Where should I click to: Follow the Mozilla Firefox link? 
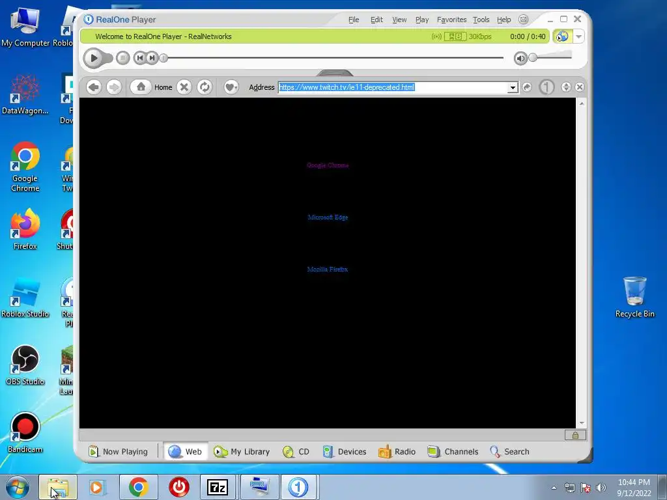(328, 269)
